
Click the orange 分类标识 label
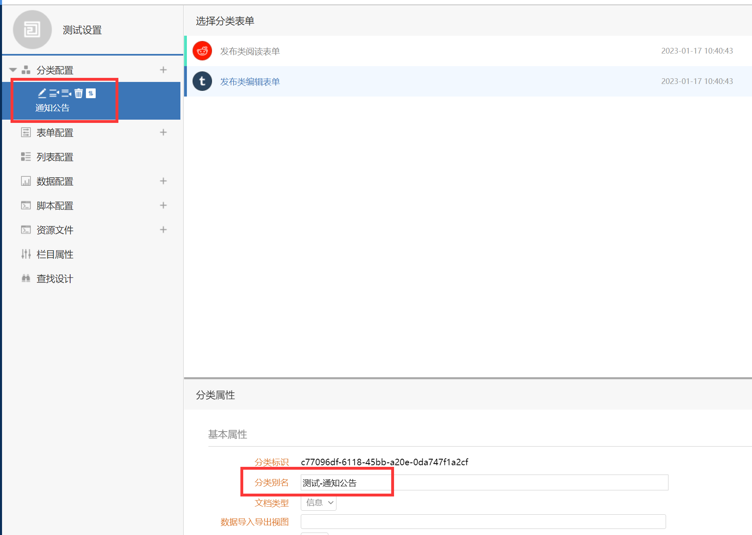pyautogui.click(x=272, y=462)
